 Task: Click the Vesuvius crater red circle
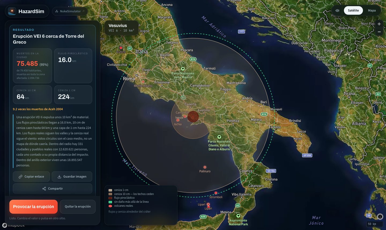click(193, 116)
